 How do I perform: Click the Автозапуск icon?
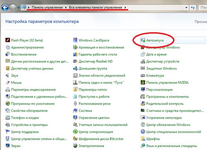143,40
